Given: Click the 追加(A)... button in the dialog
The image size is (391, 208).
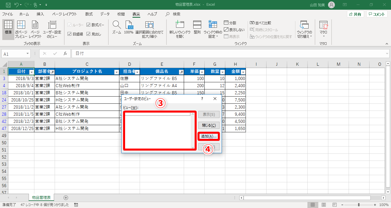Looking at the screenshot, I should pyautogui.click(x=209, y=136).
